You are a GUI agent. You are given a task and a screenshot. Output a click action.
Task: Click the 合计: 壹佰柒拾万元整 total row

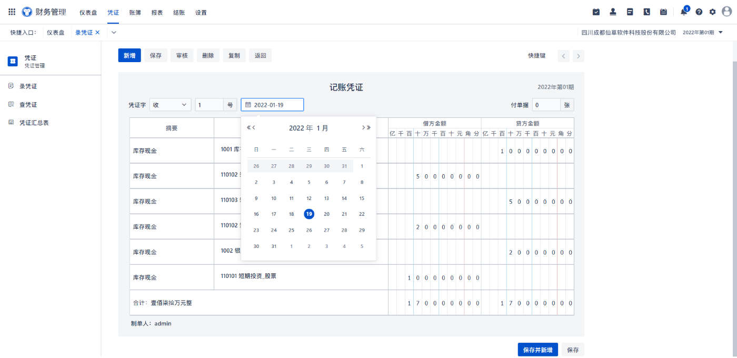point(259,303)
